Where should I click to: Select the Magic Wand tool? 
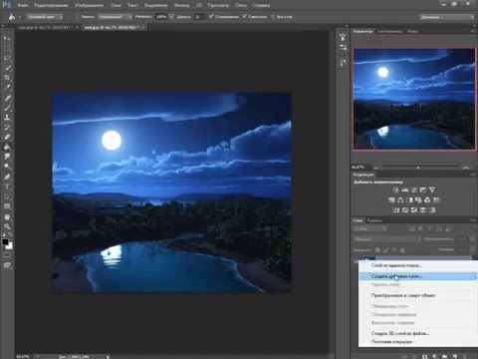click(7, 68)
